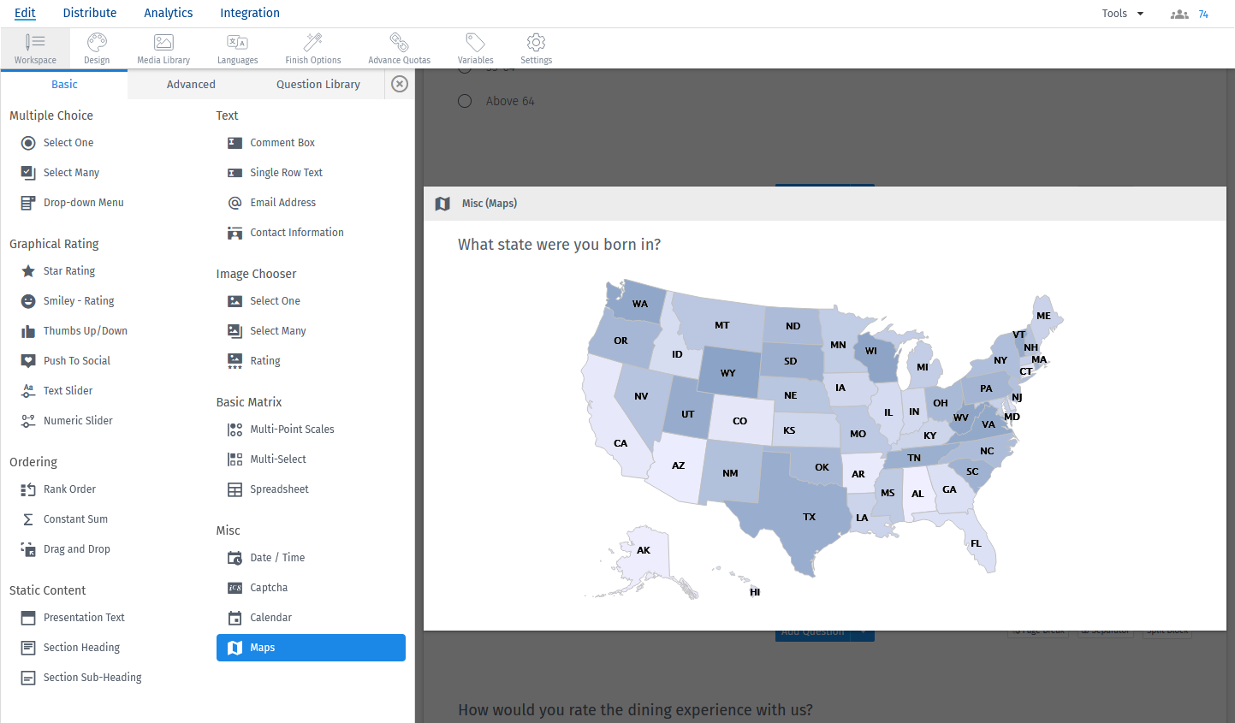Open survey Settings
Viewport: 1235px width, 723px height.
[536, 48]
